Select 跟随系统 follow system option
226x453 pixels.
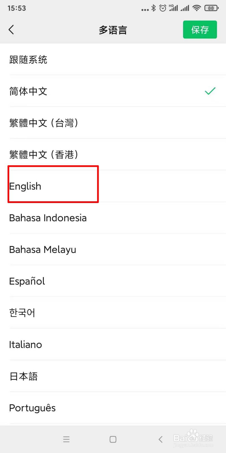[113, 59]
